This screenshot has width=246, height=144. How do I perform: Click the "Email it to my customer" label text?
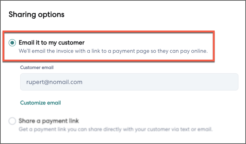click(x=52, y=42)
